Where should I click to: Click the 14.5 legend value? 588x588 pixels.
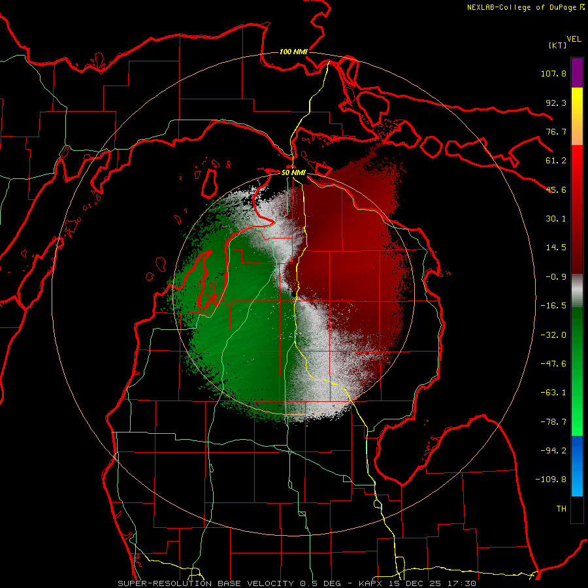[556, 248]
